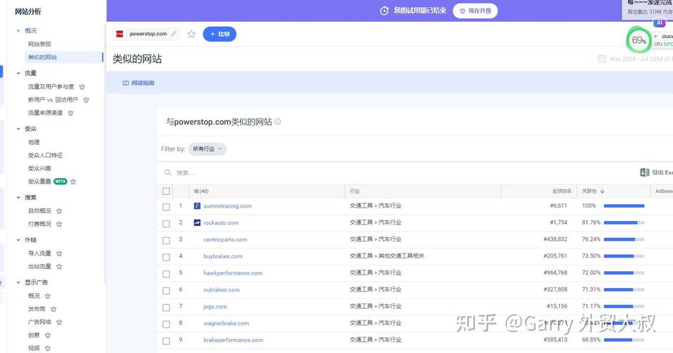
Task: Click the 73.50% relevance bar for buybrakes.com
Action: click(x=624, y=256)
